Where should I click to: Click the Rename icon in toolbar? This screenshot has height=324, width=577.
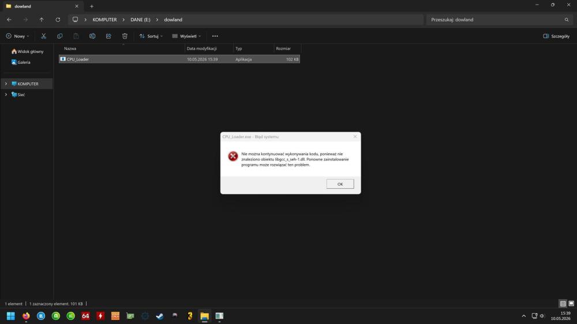click(x=92, y=36)
